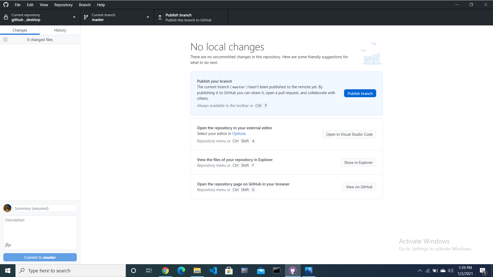Click the Publish branch button

pyautogui.click(x=360, y=93)
